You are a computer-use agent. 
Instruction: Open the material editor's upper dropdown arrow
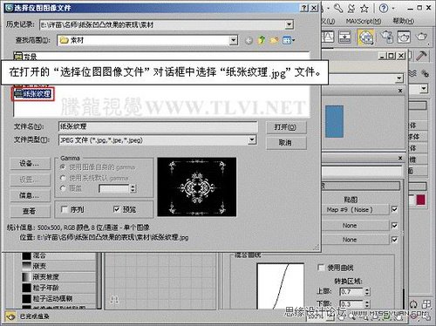point(399,78)
